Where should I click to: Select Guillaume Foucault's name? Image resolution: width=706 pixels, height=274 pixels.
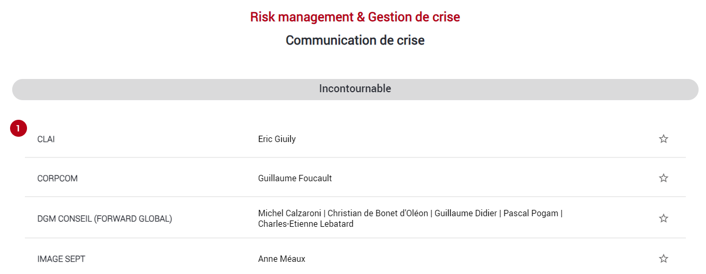pos(295,179)
